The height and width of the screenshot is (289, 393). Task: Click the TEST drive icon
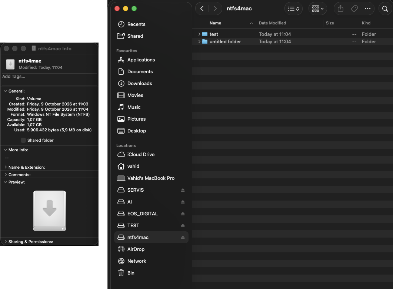121,225
